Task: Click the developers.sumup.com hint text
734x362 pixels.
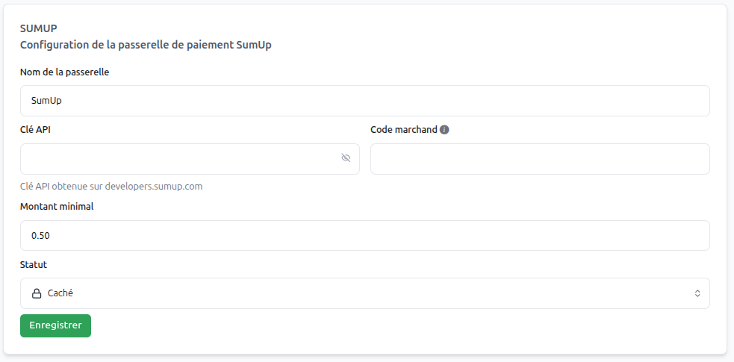Action: point(111,186)
